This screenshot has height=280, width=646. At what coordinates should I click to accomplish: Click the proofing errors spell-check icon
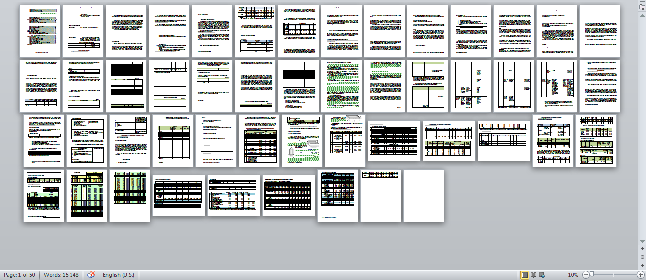tap(90, 275)
